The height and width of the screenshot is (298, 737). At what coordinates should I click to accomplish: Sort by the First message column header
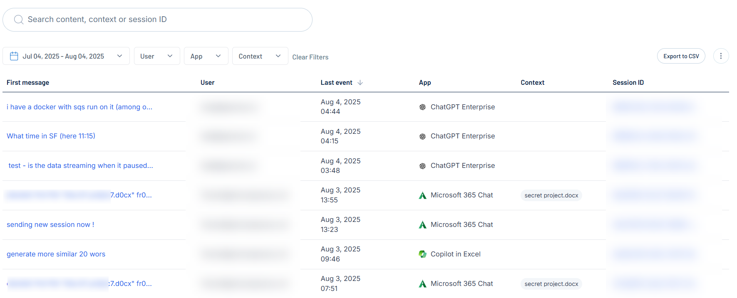[x=28, y=83]
